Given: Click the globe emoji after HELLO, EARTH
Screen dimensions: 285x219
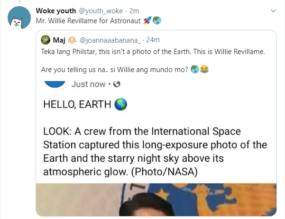Looking at the screenshot, I should 120,105.
